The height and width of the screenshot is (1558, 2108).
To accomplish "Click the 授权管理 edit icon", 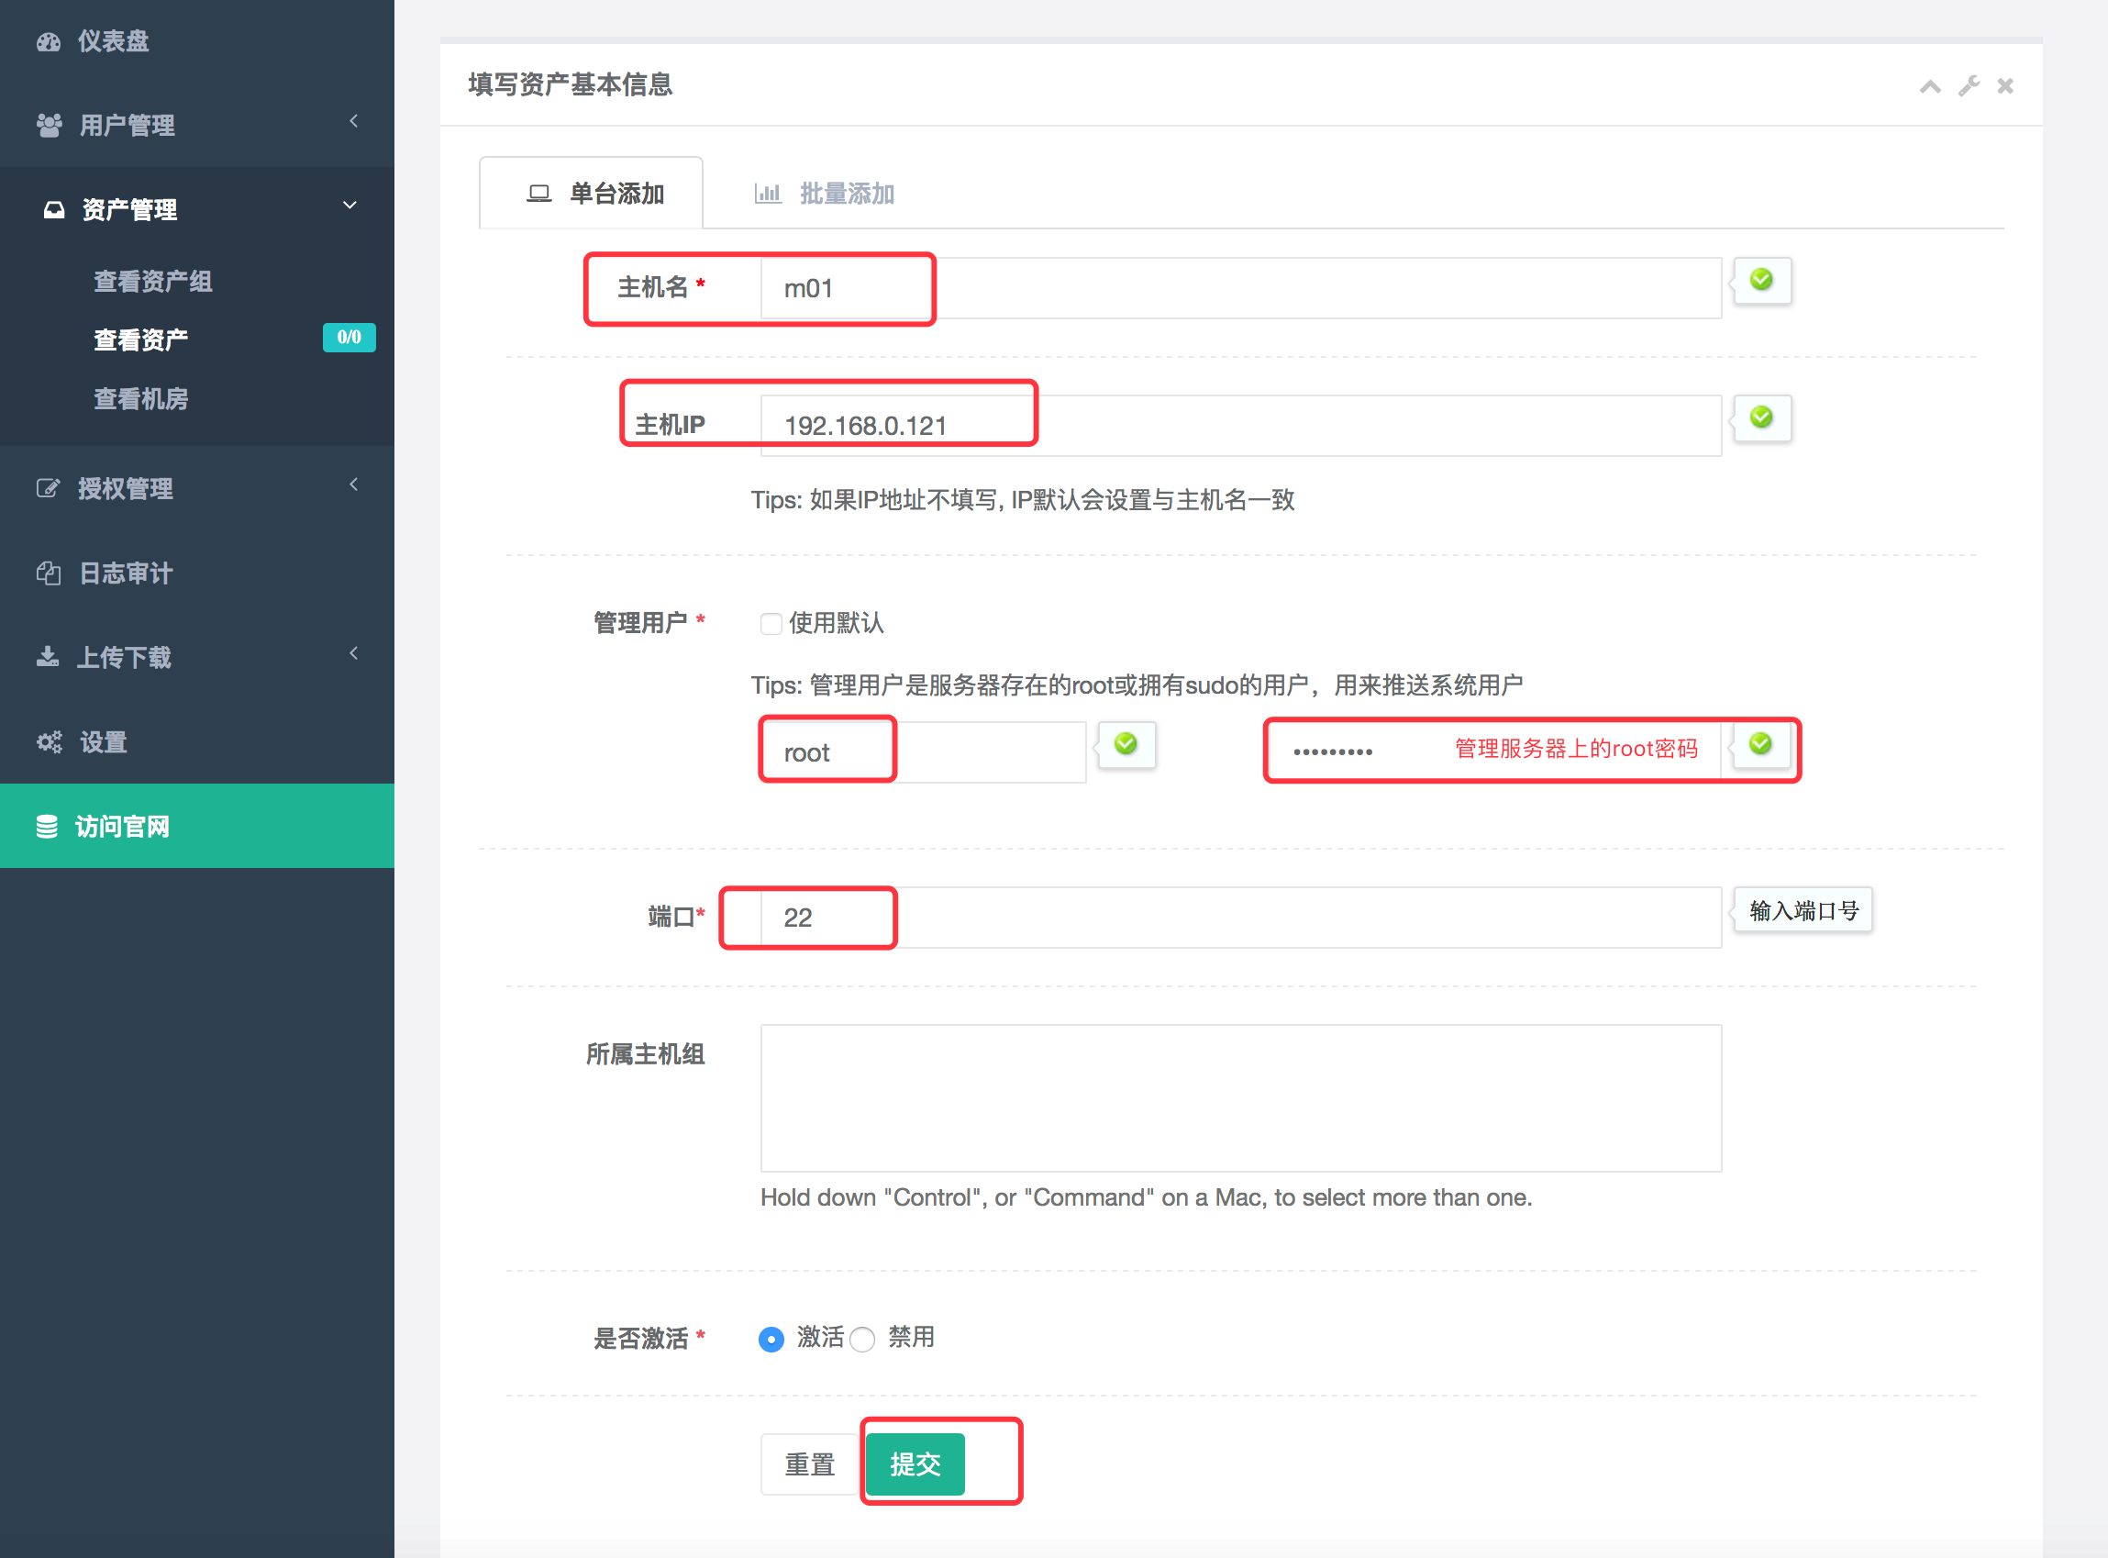I will [48, 488].
